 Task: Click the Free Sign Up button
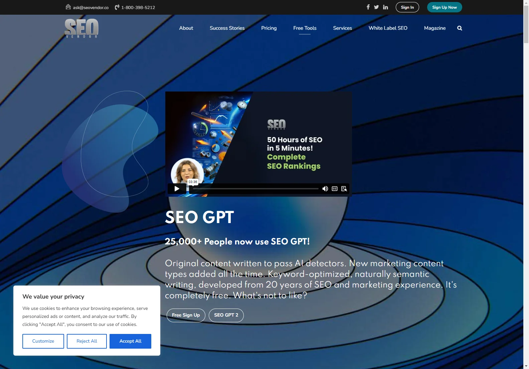coord(186,315)
